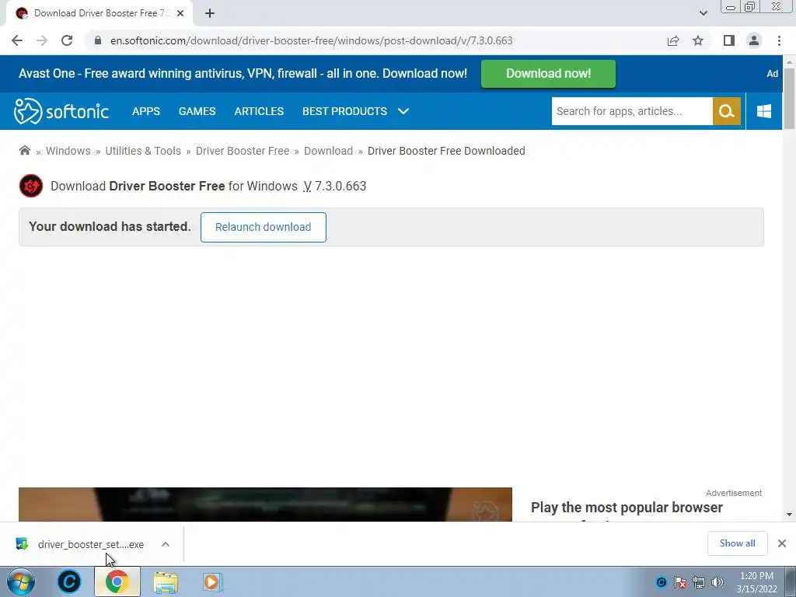Open Utilities & Tools breadcrumb link
Screen dimensions: 796x597
(x=143, y=151)
